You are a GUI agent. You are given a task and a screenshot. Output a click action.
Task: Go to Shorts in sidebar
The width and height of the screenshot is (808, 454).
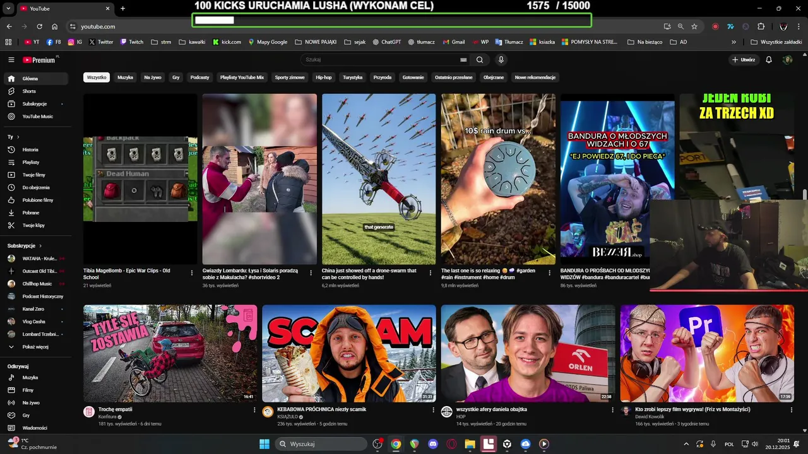36,91
